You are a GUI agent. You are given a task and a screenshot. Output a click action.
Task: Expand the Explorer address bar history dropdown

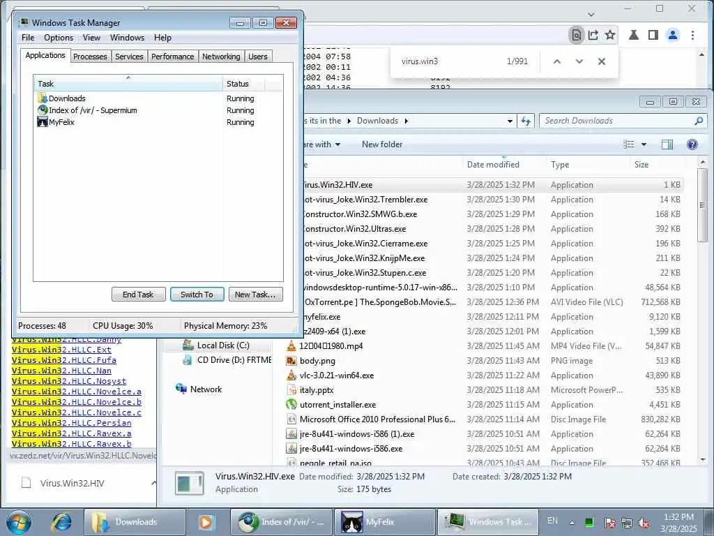(510, 121)
